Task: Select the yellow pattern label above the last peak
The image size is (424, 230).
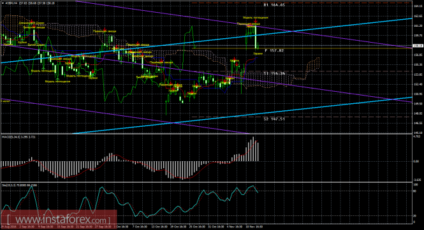Action: coord(255,18)
